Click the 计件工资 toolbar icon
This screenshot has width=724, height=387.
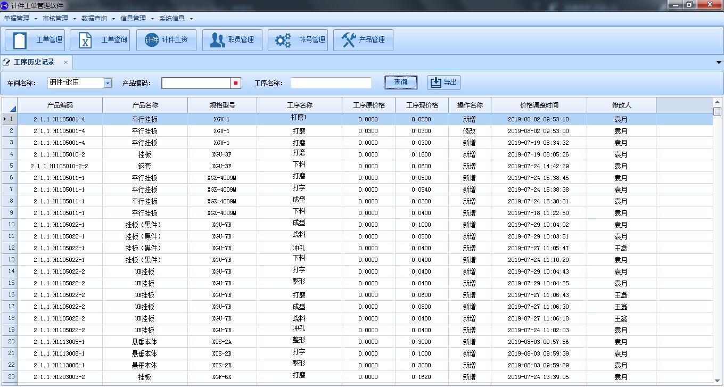166,40
